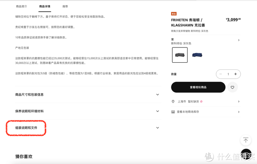Click the location pin icon for 上海市
The height and width of the screenshot is (164, 257).
[173, 102]
